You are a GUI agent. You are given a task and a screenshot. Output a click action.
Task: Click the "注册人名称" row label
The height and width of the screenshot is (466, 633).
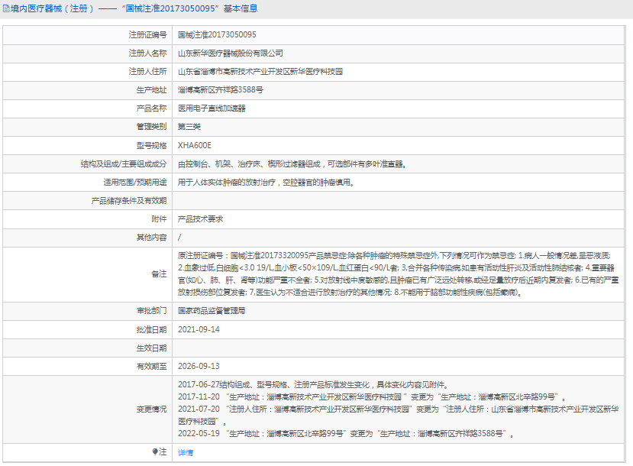click(x=148, y=53)
